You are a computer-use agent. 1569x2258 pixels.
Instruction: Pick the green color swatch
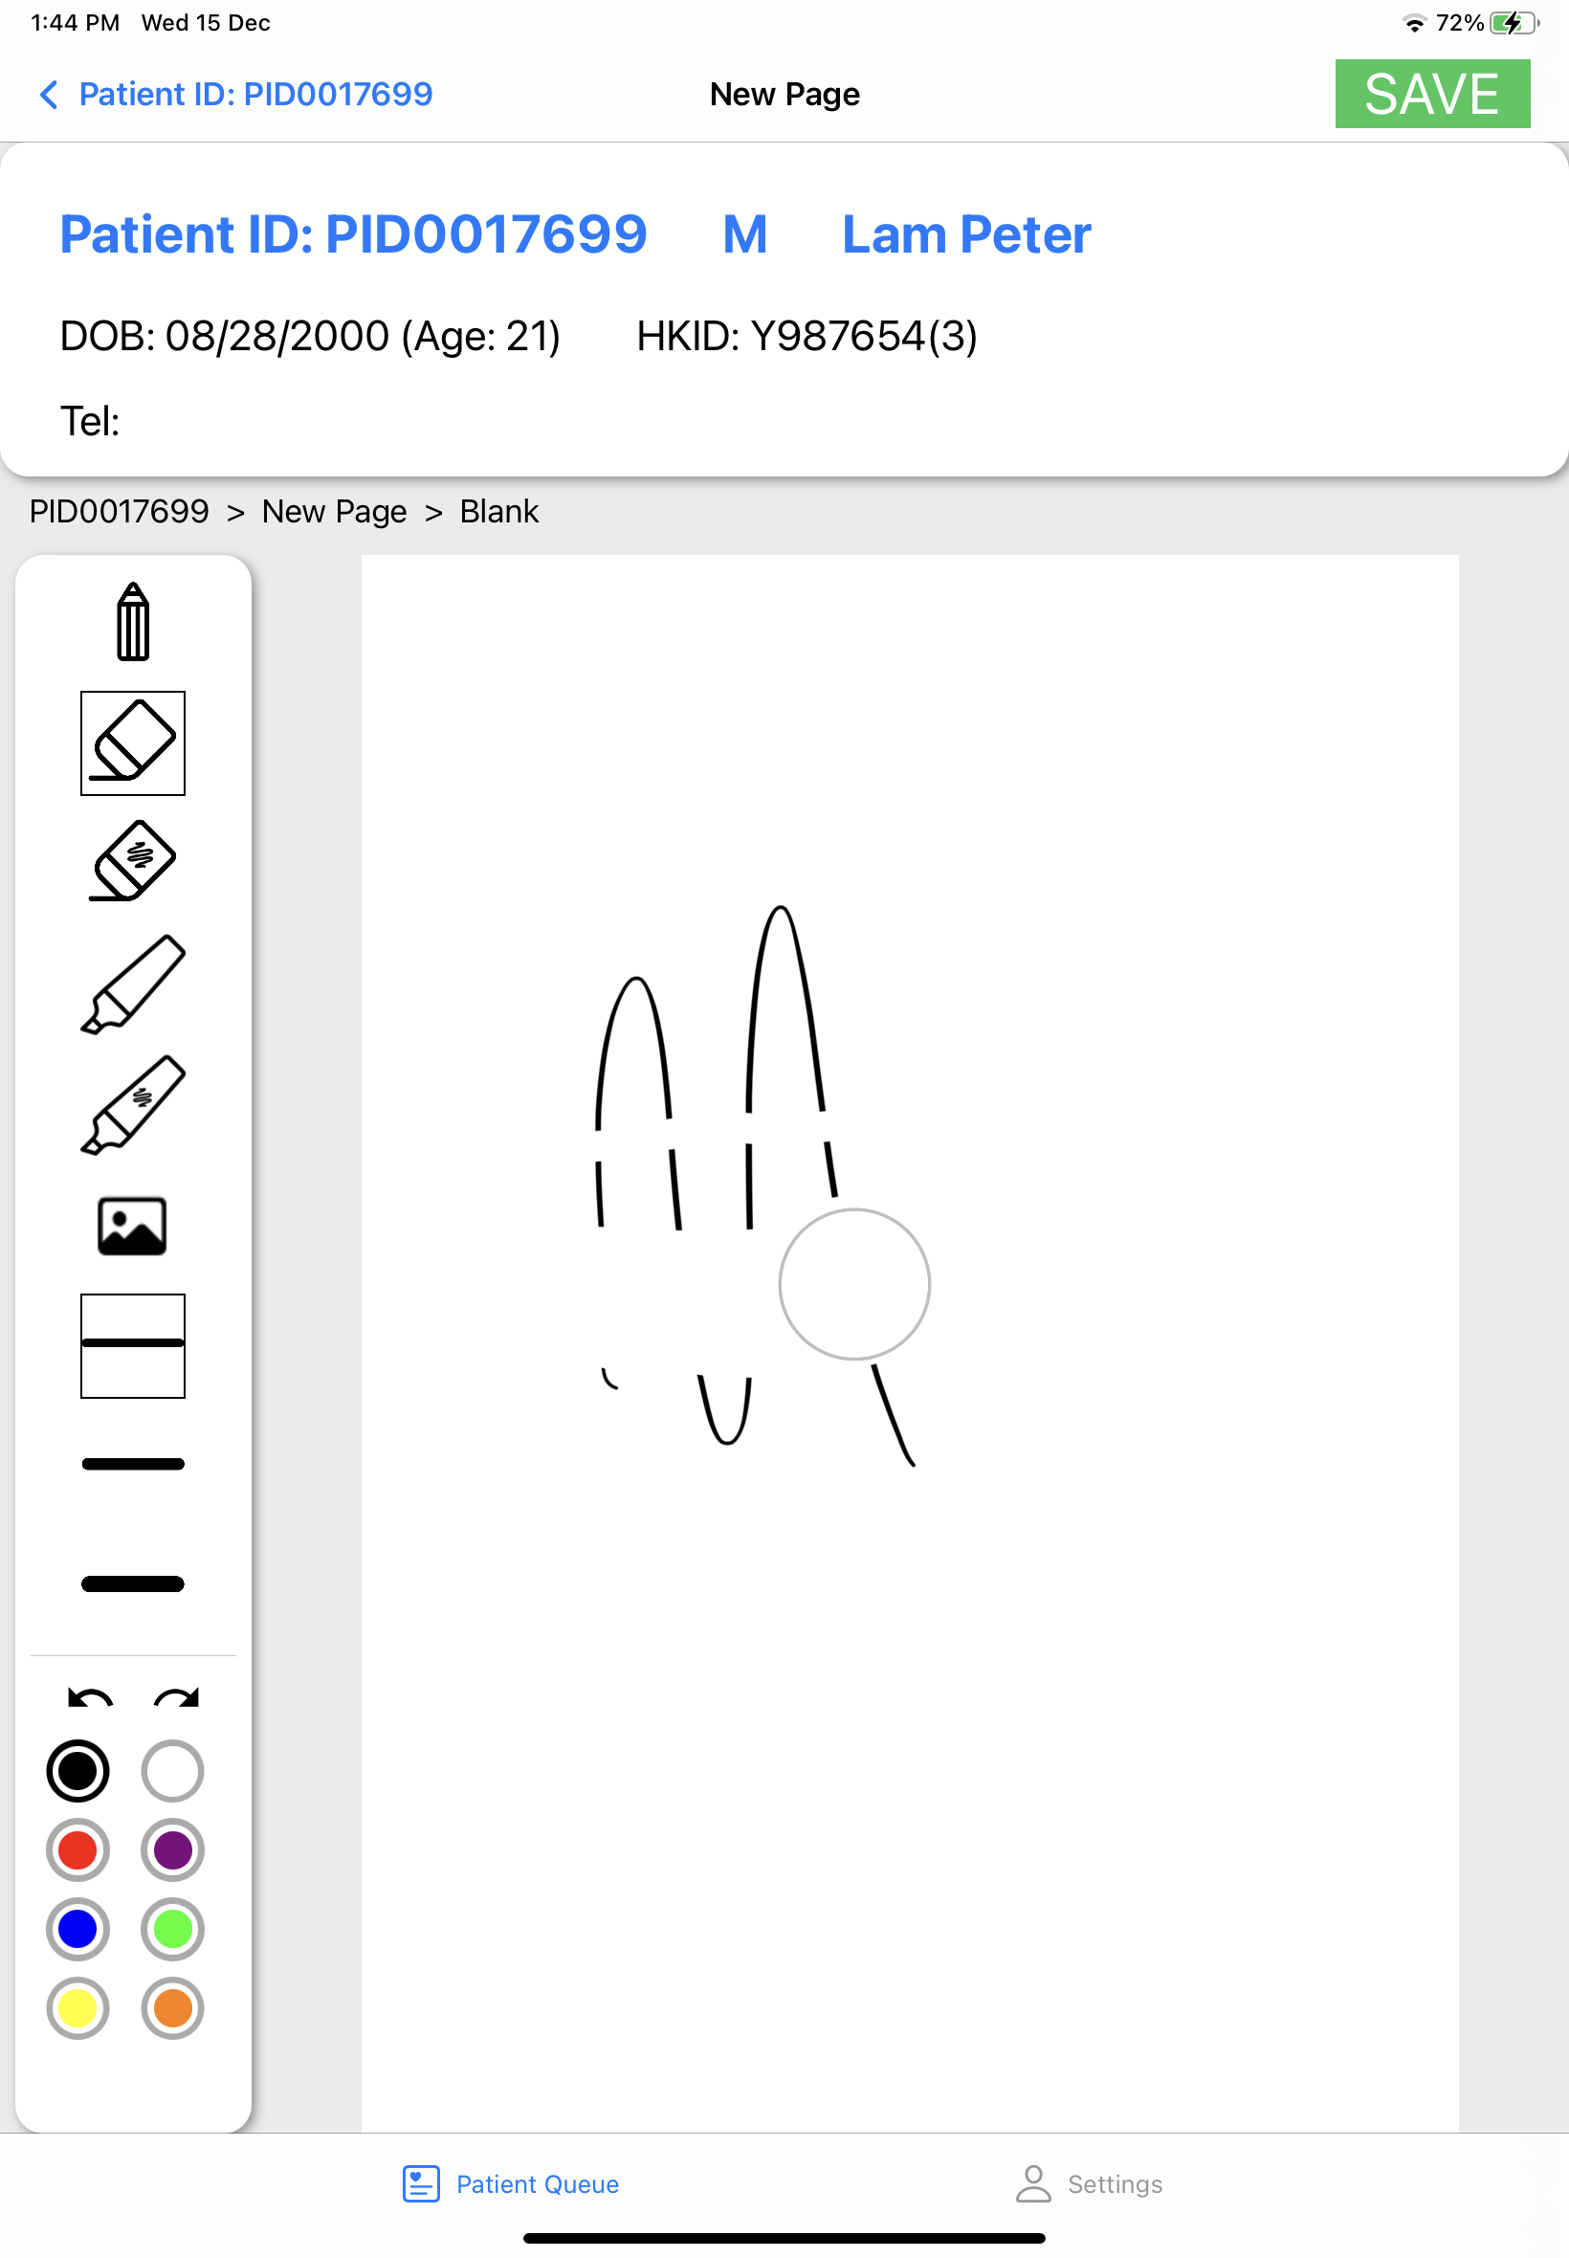(173, 1929)
